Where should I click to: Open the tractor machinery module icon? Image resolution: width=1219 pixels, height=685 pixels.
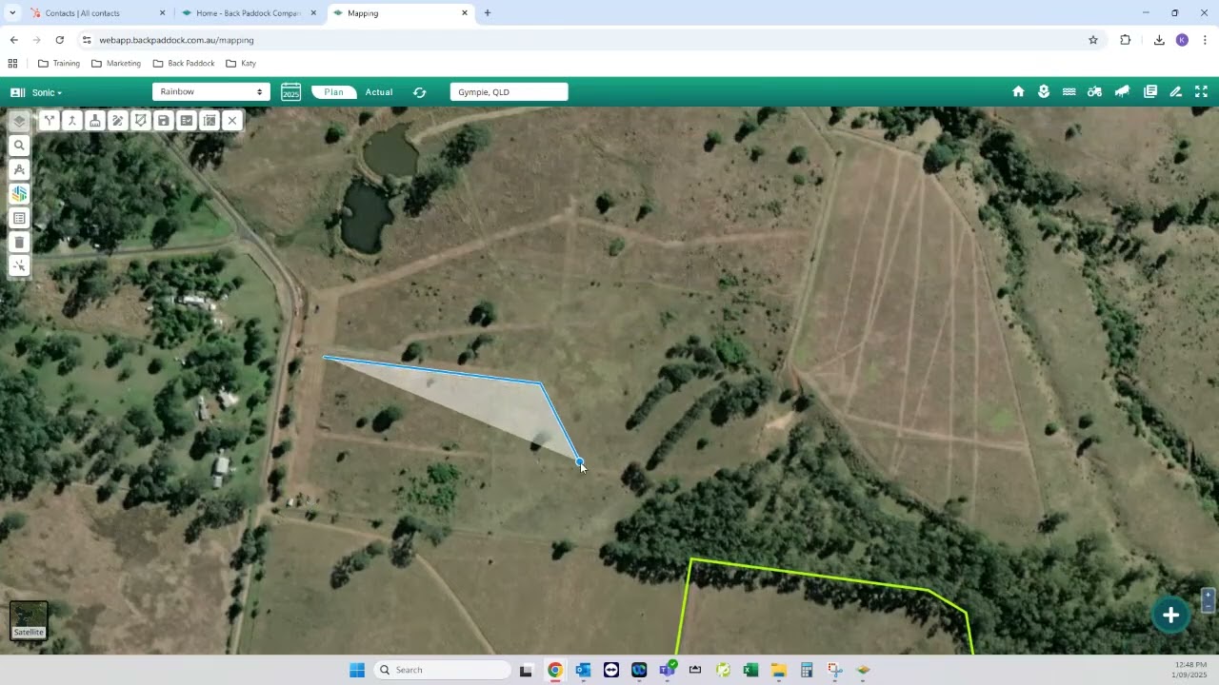[x=1094, y=91]
